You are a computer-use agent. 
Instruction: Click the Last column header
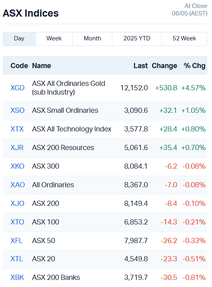(140, 66)
